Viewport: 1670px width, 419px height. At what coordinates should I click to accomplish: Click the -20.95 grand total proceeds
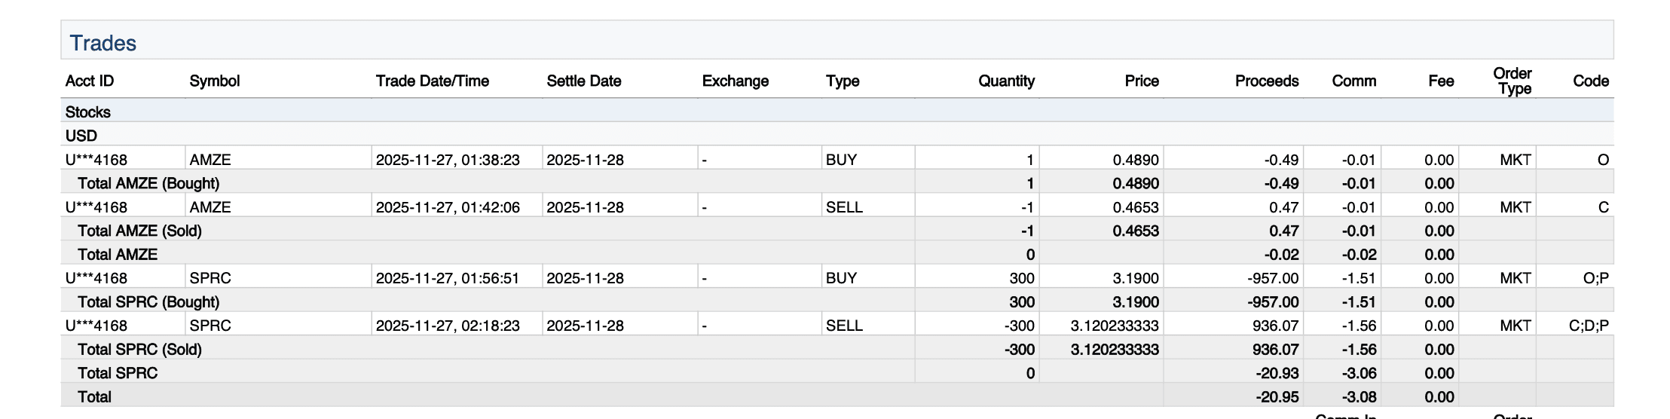tap(1277, 397)
